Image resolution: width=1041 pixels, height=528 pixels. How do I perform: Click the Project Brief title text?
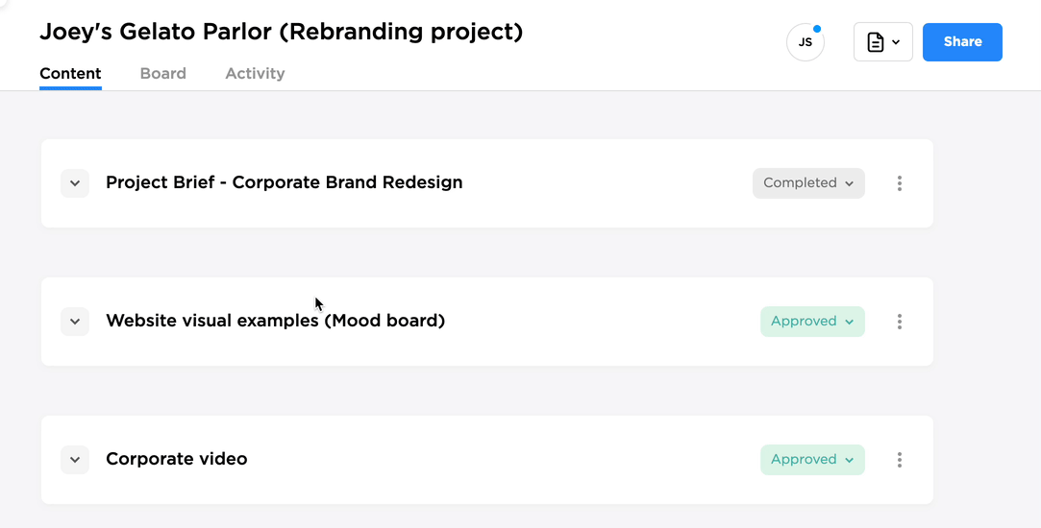coord(284,182)
